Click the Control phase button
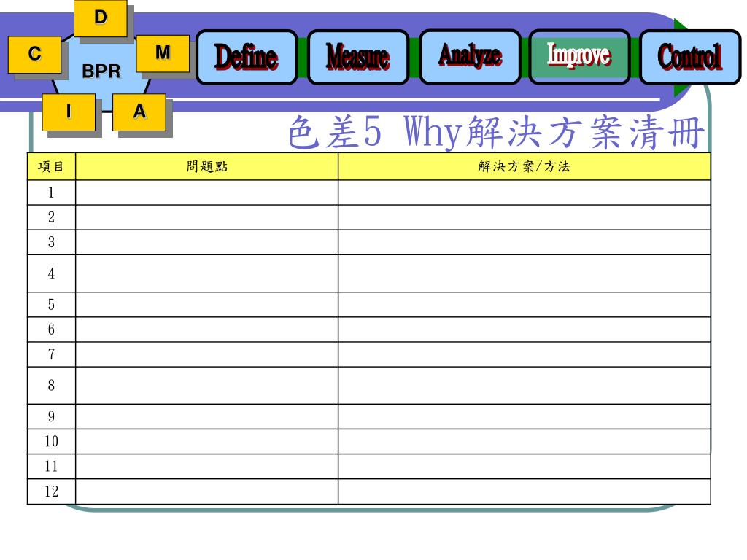 point(690,57)
